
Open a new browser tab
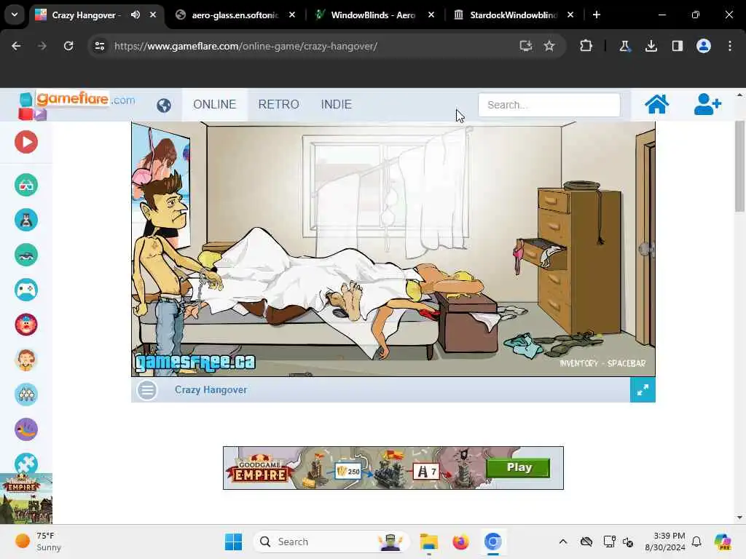click(597, 15)
